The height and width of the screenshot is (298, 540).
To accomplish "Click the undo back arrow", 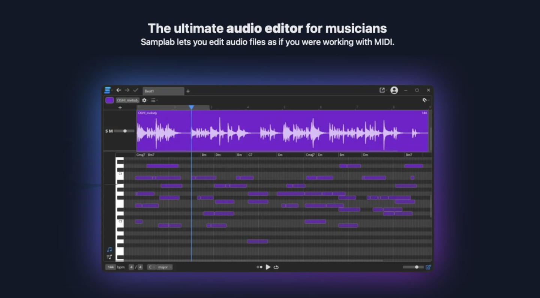I will pyautogui.click(x=118, y=90).
